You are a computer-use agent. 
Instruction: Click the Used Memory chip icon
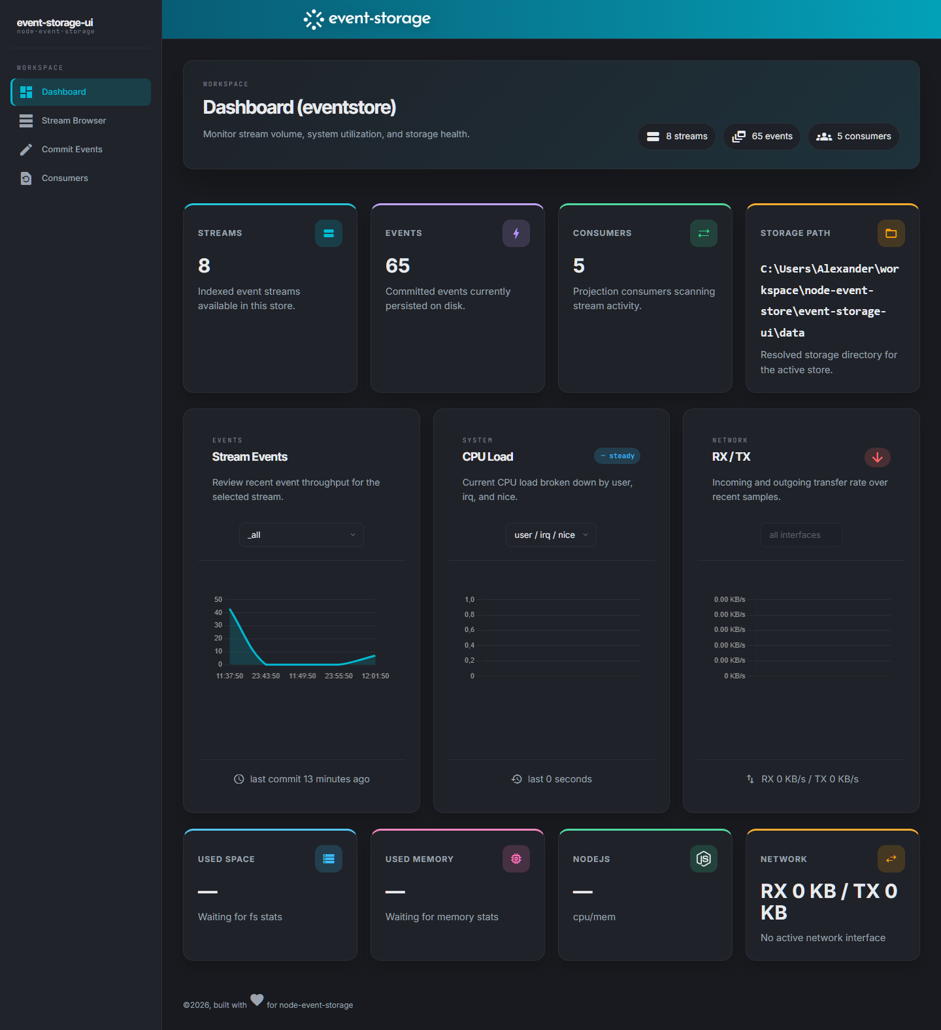[x=516, y=859]
